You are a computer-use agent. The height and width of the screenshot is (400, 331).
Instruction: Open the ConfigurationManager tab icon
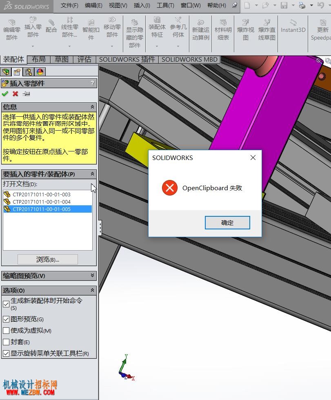click(29, 72)
